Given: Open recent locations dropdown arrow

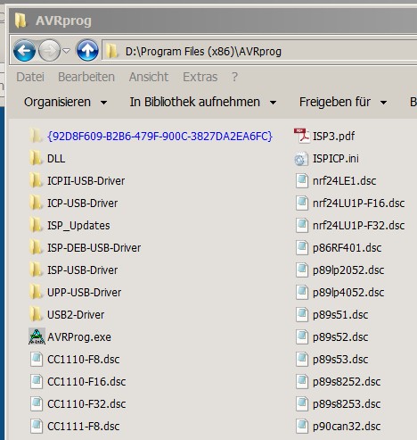Looking at the screenshot, I should pos(67,51).
